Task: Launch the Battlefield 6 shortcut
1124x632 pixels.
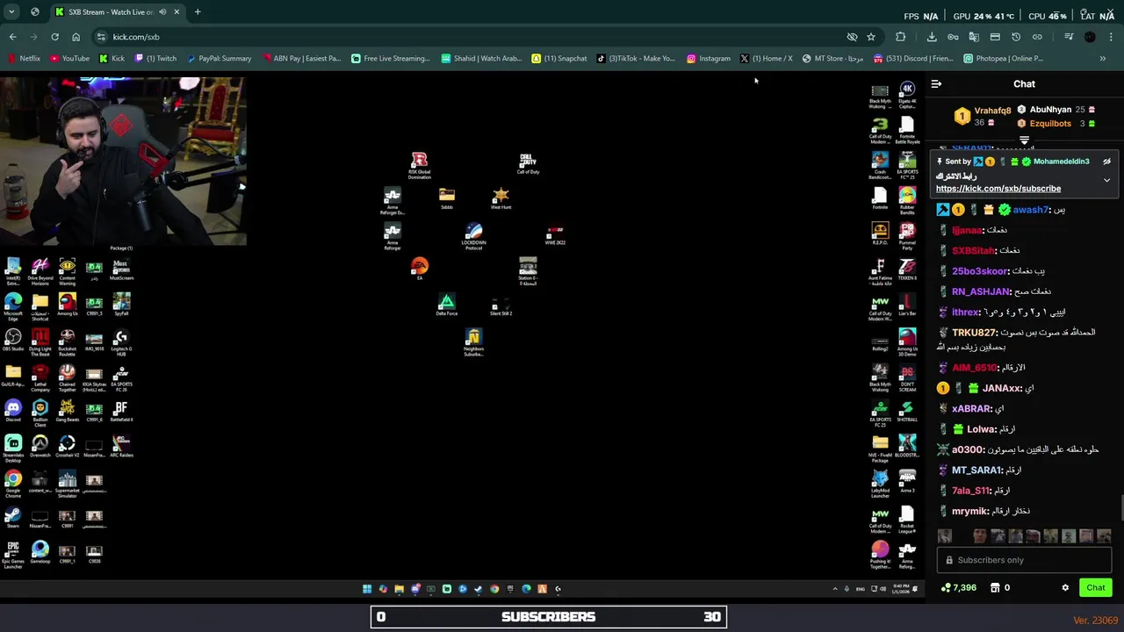Action: (121, 411)
